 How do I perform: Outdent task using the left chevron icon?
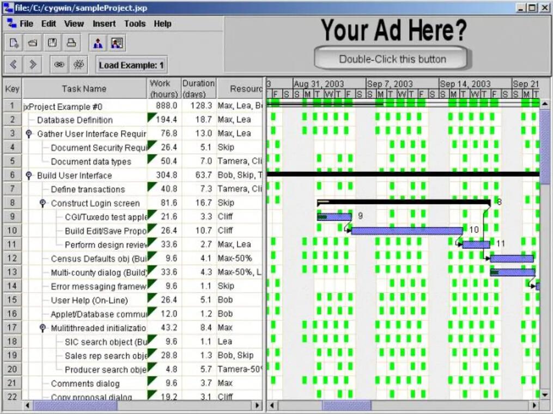[x=14, y=65]
